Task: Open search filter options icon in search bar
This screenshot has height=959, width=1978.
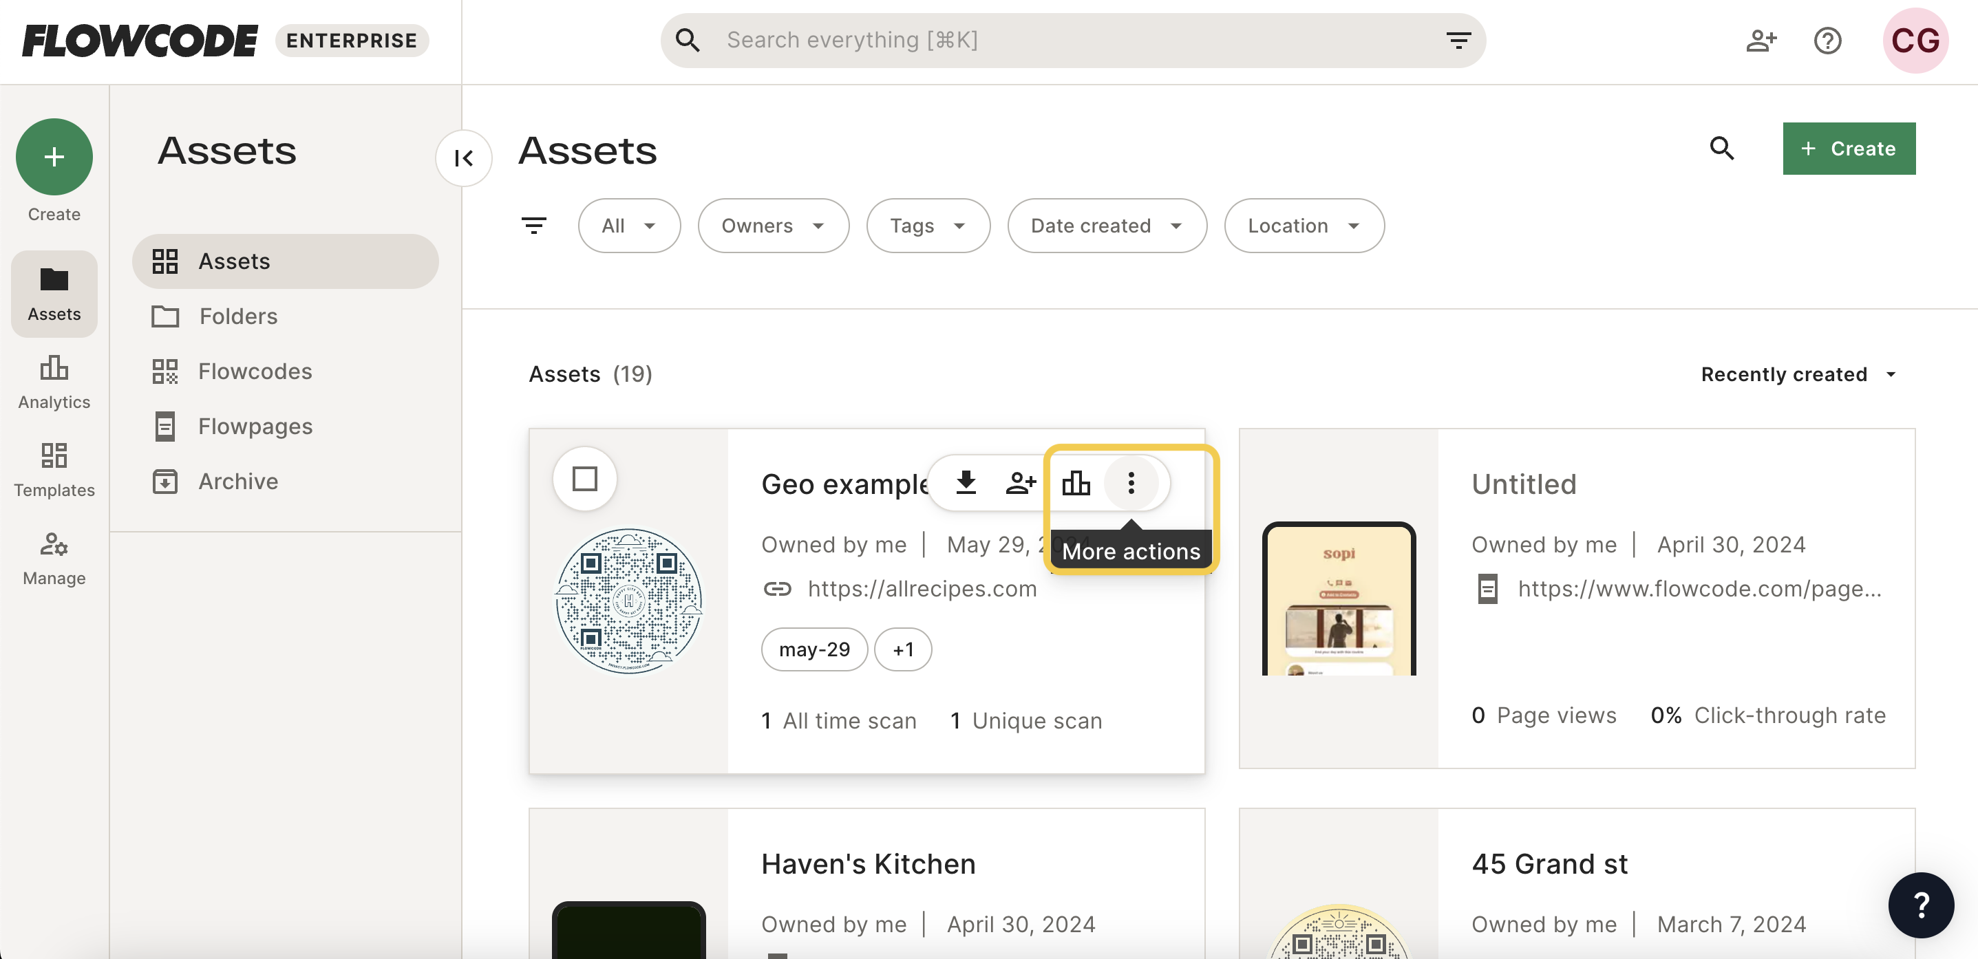Action: coord(1458,40)
